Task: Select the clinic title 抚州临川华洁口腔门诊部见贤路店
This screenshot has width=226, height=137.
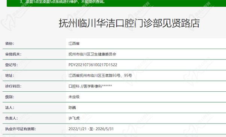Action: [x=129, y=23]
